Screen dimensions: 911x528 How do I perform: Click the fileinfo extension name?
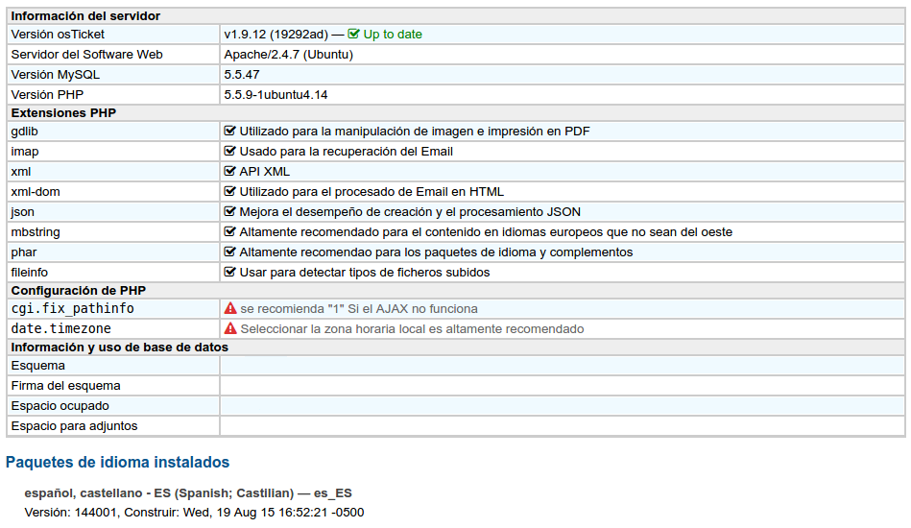30,272
